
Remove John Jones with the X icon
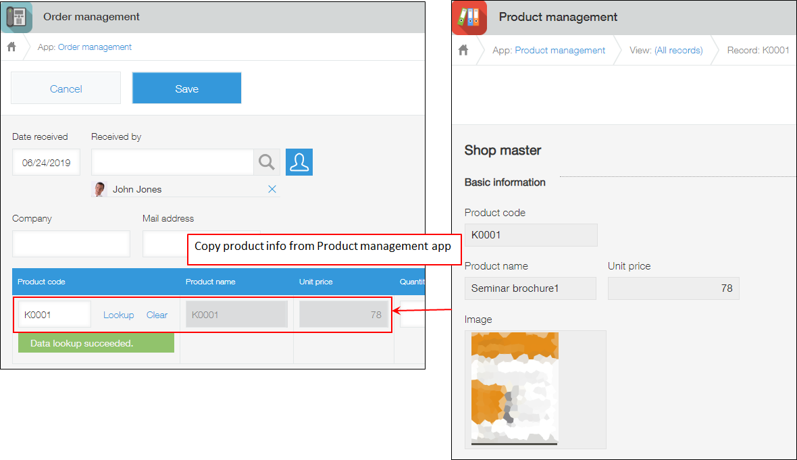pyautogui.click(x=272, y=189)
